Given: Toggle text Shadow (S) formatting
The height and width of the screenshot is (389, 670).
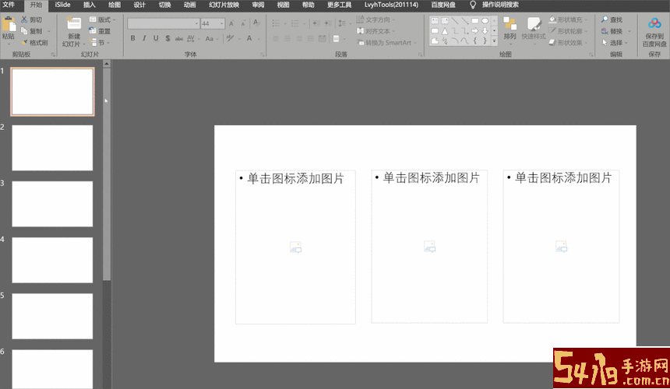Looking at the screenshot, I should pos(167,38).
